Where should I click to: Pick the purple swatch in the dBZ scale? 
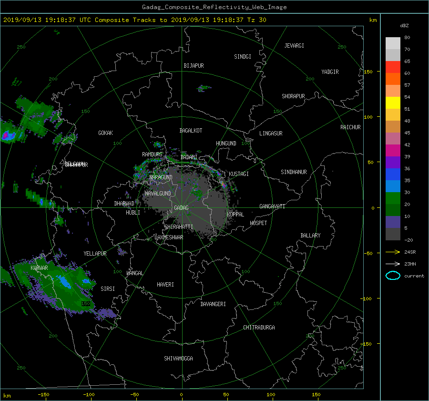pyautogui.click(x=393, y=162)
